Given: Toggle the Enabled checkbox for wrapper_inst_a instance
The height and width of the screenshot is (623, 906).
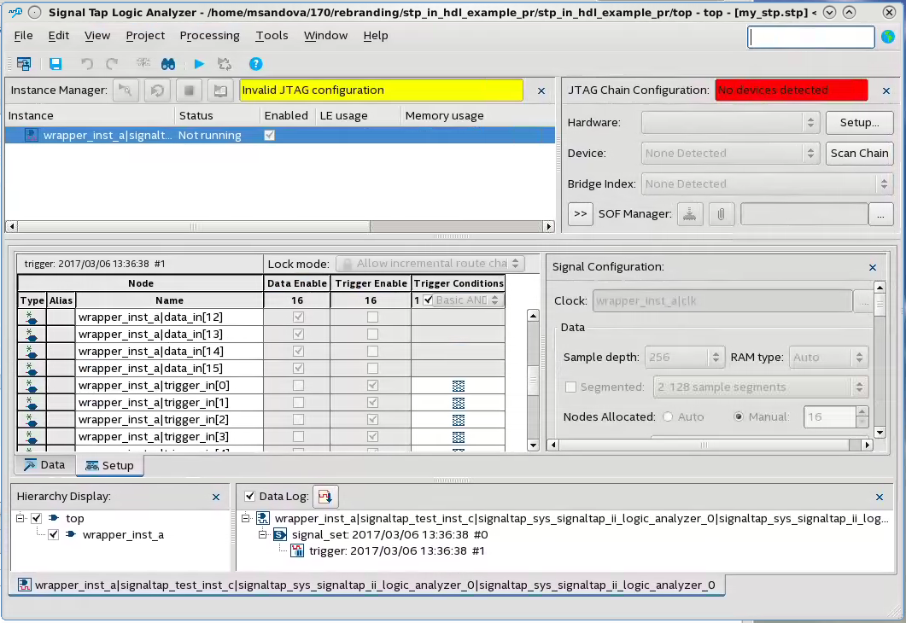Looking at the screenshot, I should coord(270,136).
